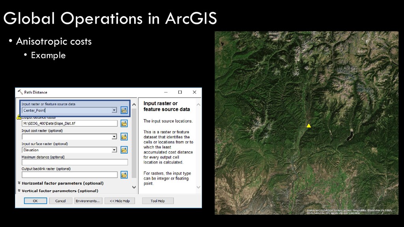The width and height of the screenshot is (404, 227).
Task: Click help pane scroll up arrow
Action: [x=198, y=104]
